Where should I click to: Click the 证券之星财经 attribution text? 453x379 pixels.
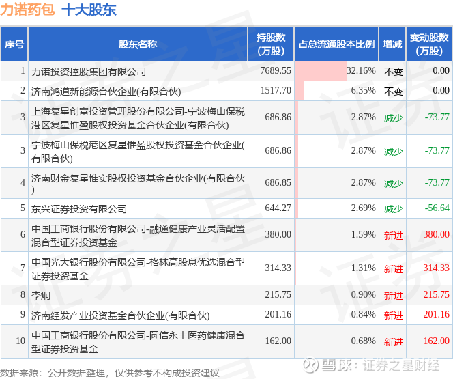[401, 365]
